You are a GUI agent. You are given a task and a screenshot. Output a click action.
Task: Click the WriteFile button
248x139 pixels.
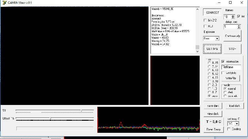231,78
